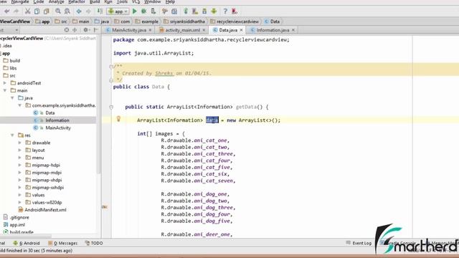Image resolution: width=459 pixels, height=258 pixels.
Task: Collapse the java folder
Action: [x=12, y=98]
